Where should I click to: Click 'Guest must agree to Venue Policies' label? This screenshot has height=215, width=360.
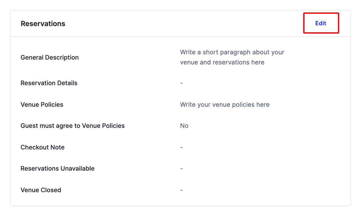(73, 126)
